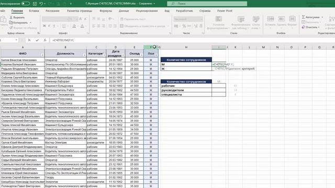Toggle underline formatting
Screen dimensions: 335x188
tap(54, 26)
